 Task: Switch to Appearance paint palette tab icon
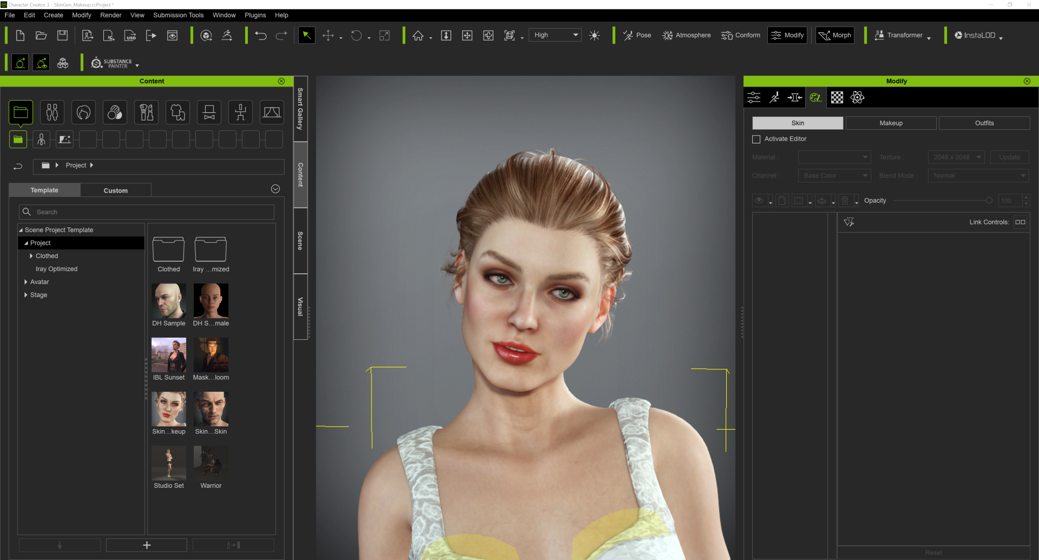coord(816,98)
